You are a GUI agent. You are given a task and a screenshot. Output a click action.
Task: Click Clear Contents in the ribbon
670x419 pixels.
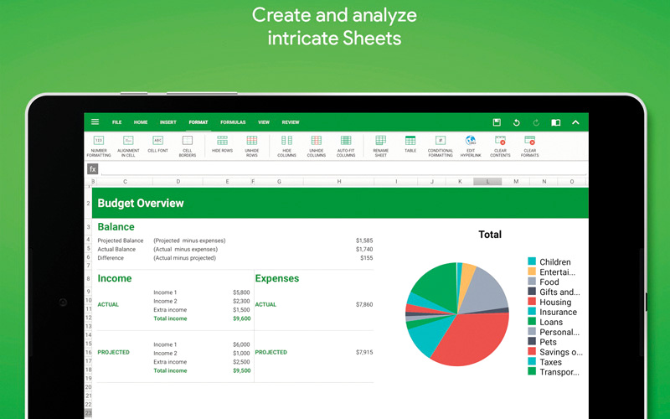[500, 141]
